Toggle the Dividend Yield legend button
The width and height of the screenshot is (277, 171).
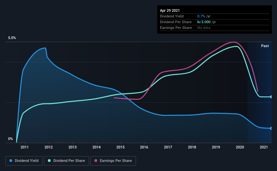tap(24, 161)
